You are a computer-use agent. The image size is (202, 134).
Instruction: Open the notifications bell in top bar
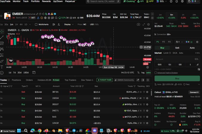pos(177,1)
